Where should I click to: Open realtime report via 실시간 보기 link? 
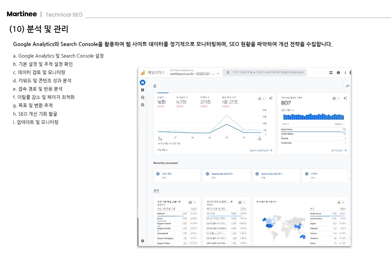337,150
